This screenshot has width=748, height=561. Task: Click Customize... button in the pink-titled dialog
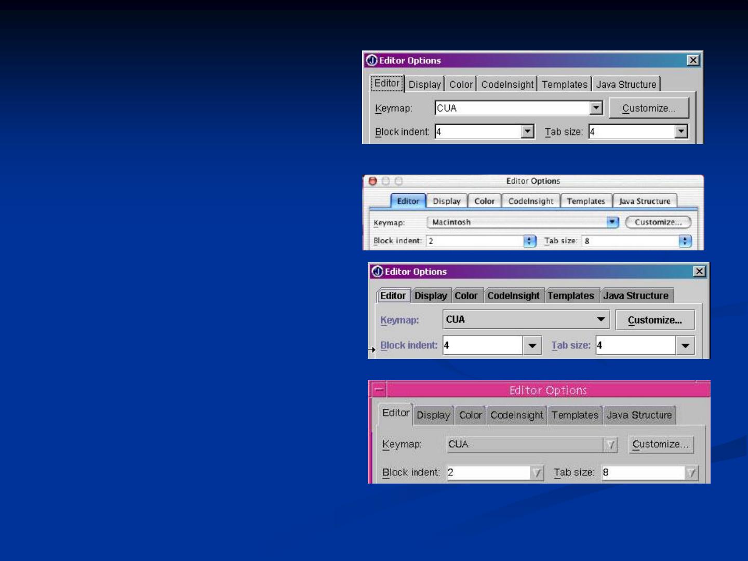pos(661,444)
